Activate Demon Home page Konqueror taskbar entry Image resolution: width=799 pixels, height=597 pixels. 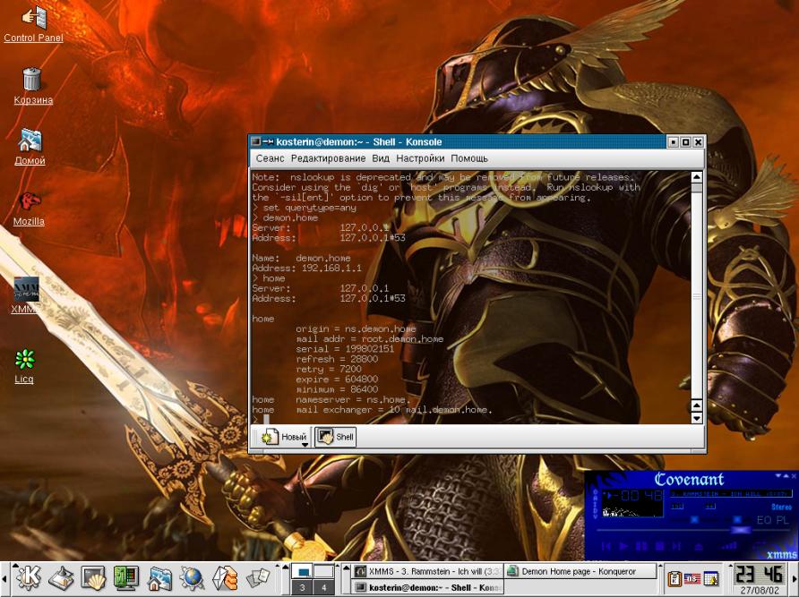click(x=580, y=572)
